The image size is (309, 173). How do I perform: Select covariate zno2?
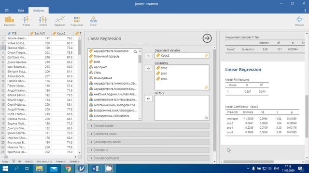pos(164,68)
